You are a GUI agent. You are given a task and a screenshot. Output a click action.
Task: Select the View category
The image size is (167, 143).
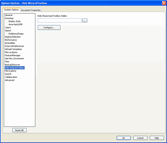[x=7, y=61]
